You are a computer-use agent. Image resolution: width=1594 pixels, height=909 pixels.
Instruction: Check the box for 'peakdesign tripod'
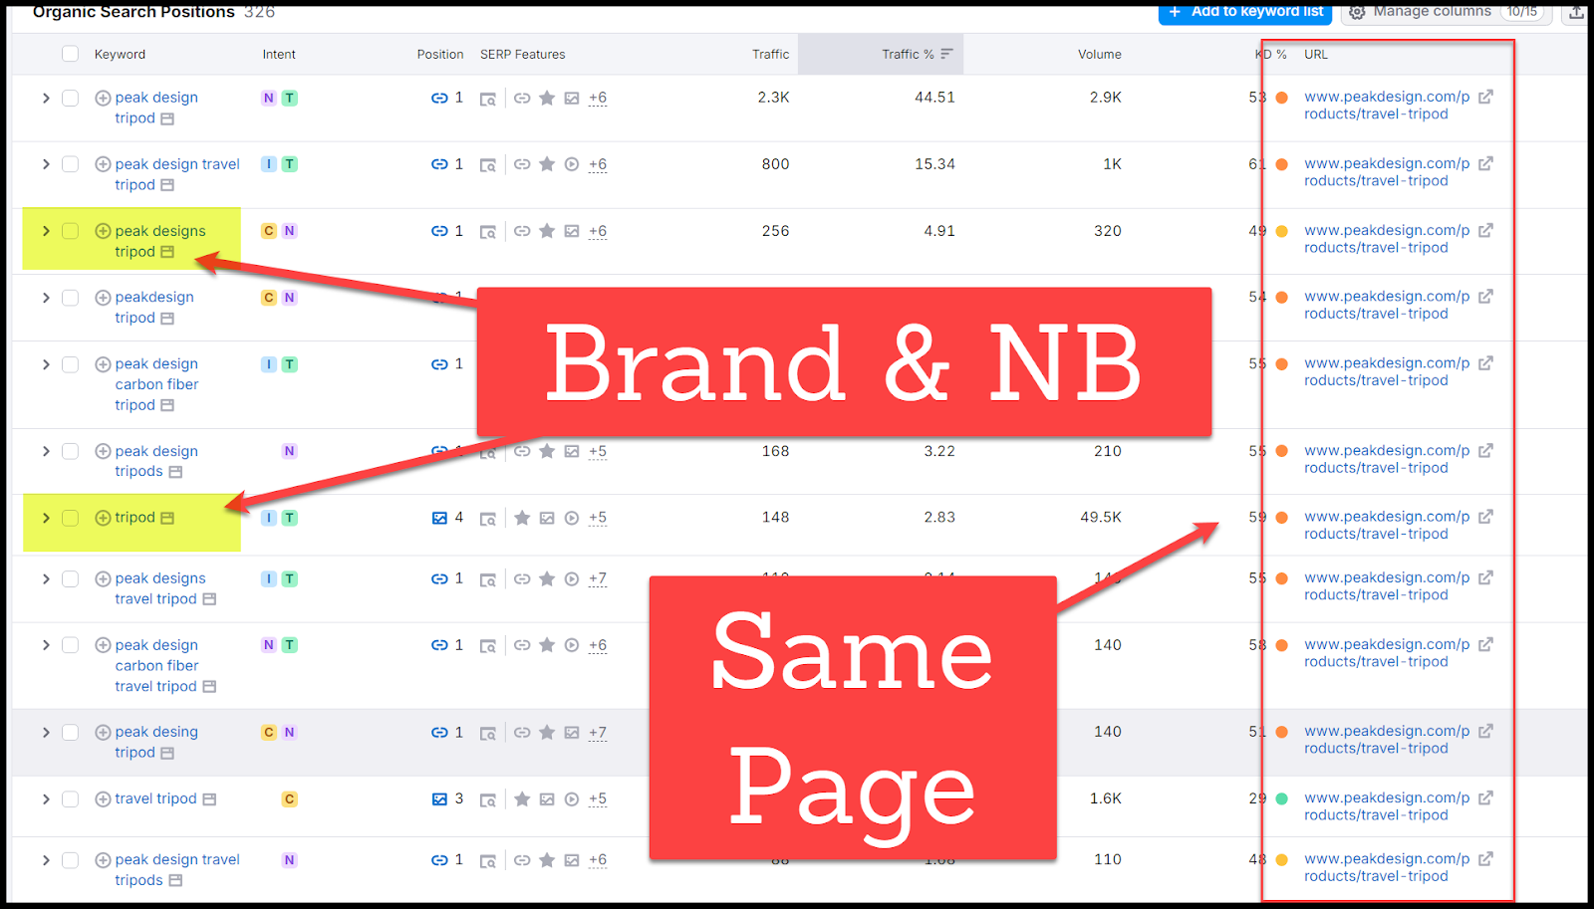pyautogui.click(x=70, y=298)
